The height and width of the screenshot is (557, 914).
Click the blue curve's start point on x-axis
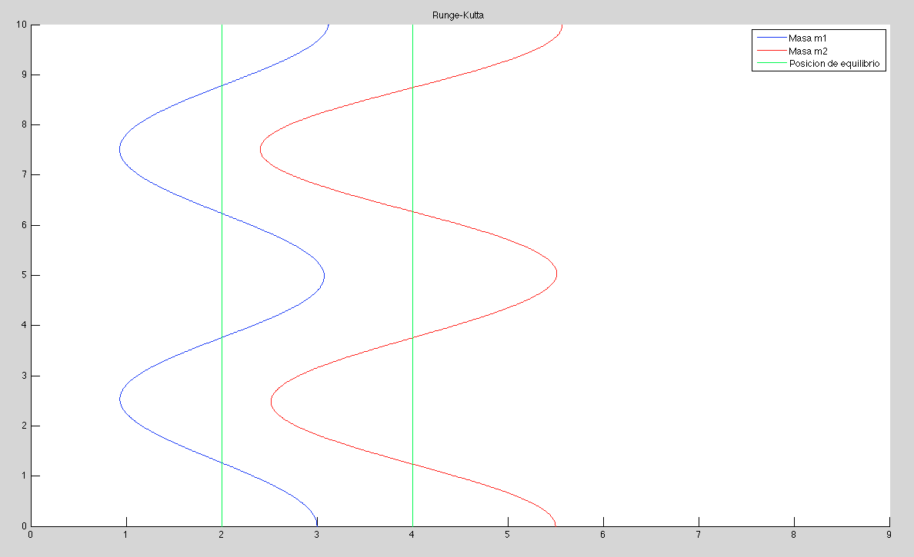click(x=317, y=524)
